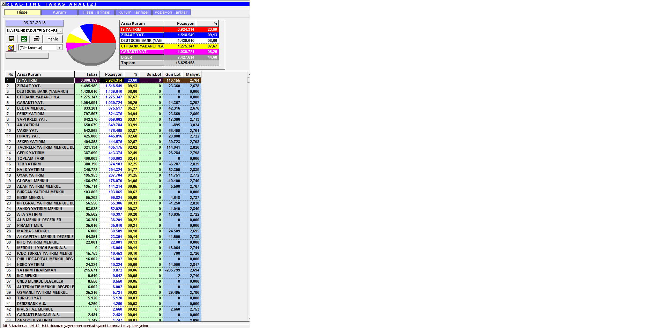Select the BIZIM MENKUL row
Image resolution: width=668 pixels, height=328 pixels.
(103, 197)
